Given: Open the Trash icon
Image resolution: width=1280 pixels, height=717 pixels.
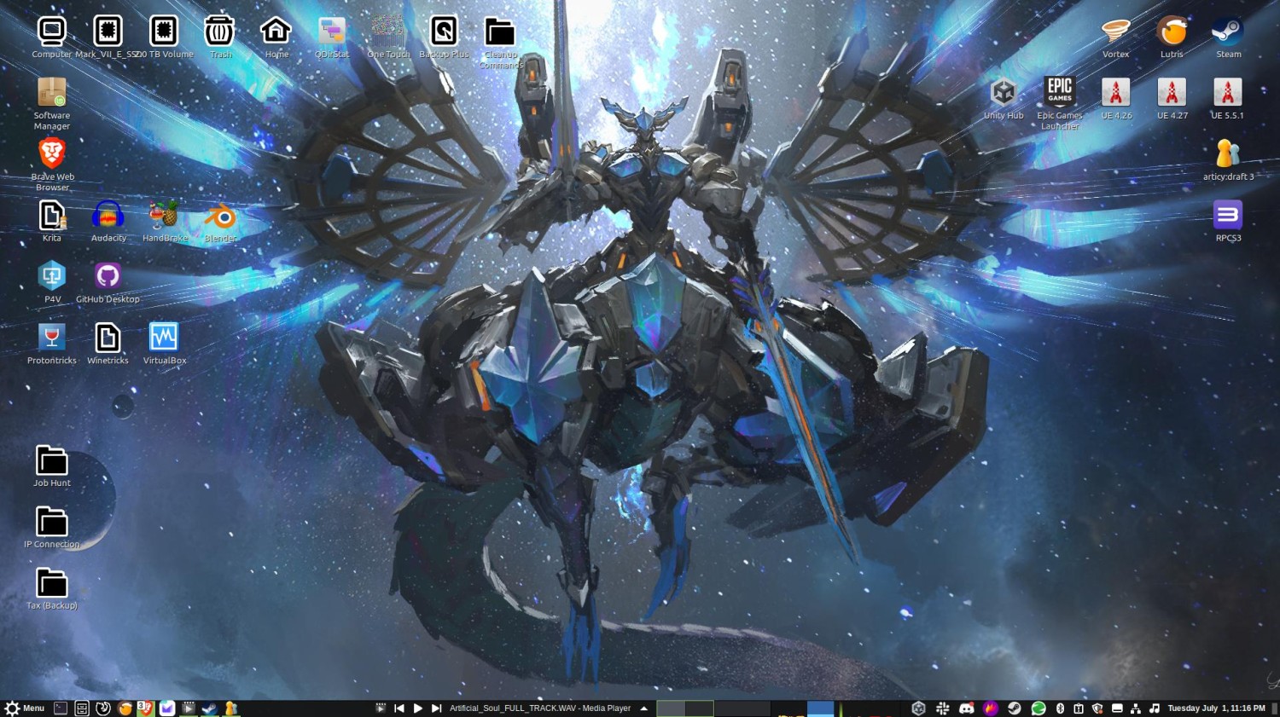Looking at the screenshot, I should [220, 37].
